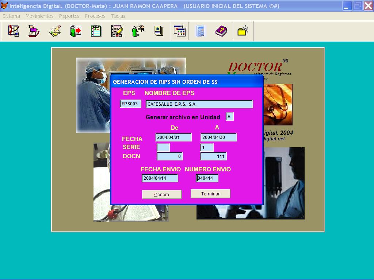Image resolution: width=374 pixels, height=280 pixels.
Task: Open the Reportes menu
Action: (69, 16)
